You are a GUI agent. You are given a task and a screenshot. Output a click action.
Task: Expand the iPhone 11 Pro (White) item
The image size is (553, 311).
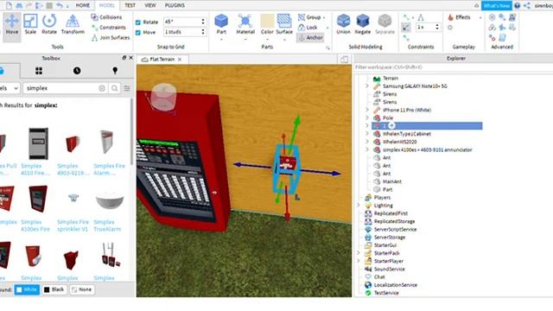(x=367, y=110)
